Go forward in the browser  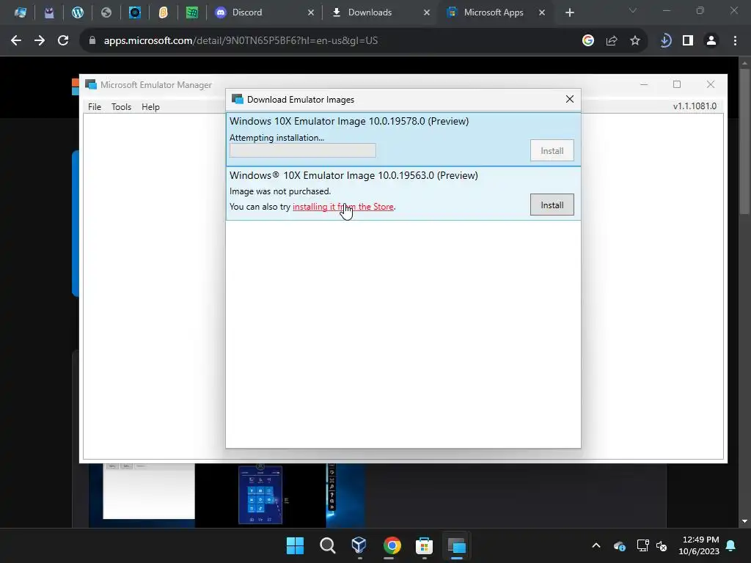40,41
